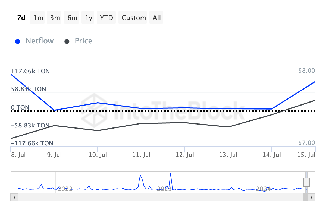The width and height of the screenshot is (326, 217).
Task: Click 2023 in the navigator timeline
Action: 164,189
